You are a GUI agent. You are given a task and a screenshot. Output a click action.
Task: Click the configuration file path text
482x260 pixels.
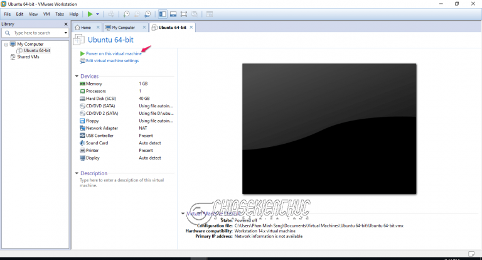319,226
